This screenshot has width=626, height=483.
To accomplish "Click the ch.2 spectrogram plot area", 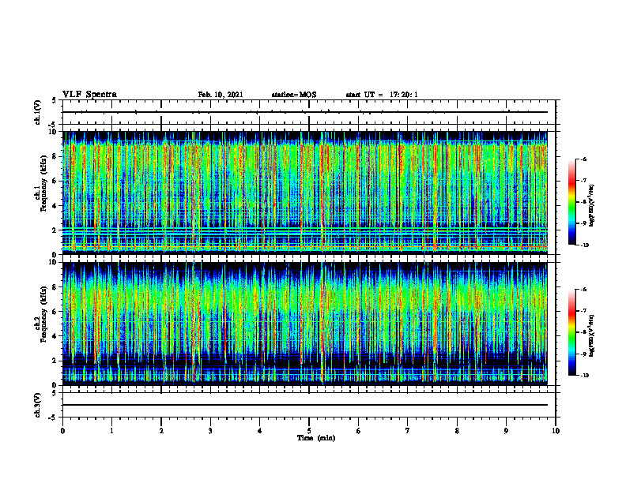I will (x=305, y=324).
